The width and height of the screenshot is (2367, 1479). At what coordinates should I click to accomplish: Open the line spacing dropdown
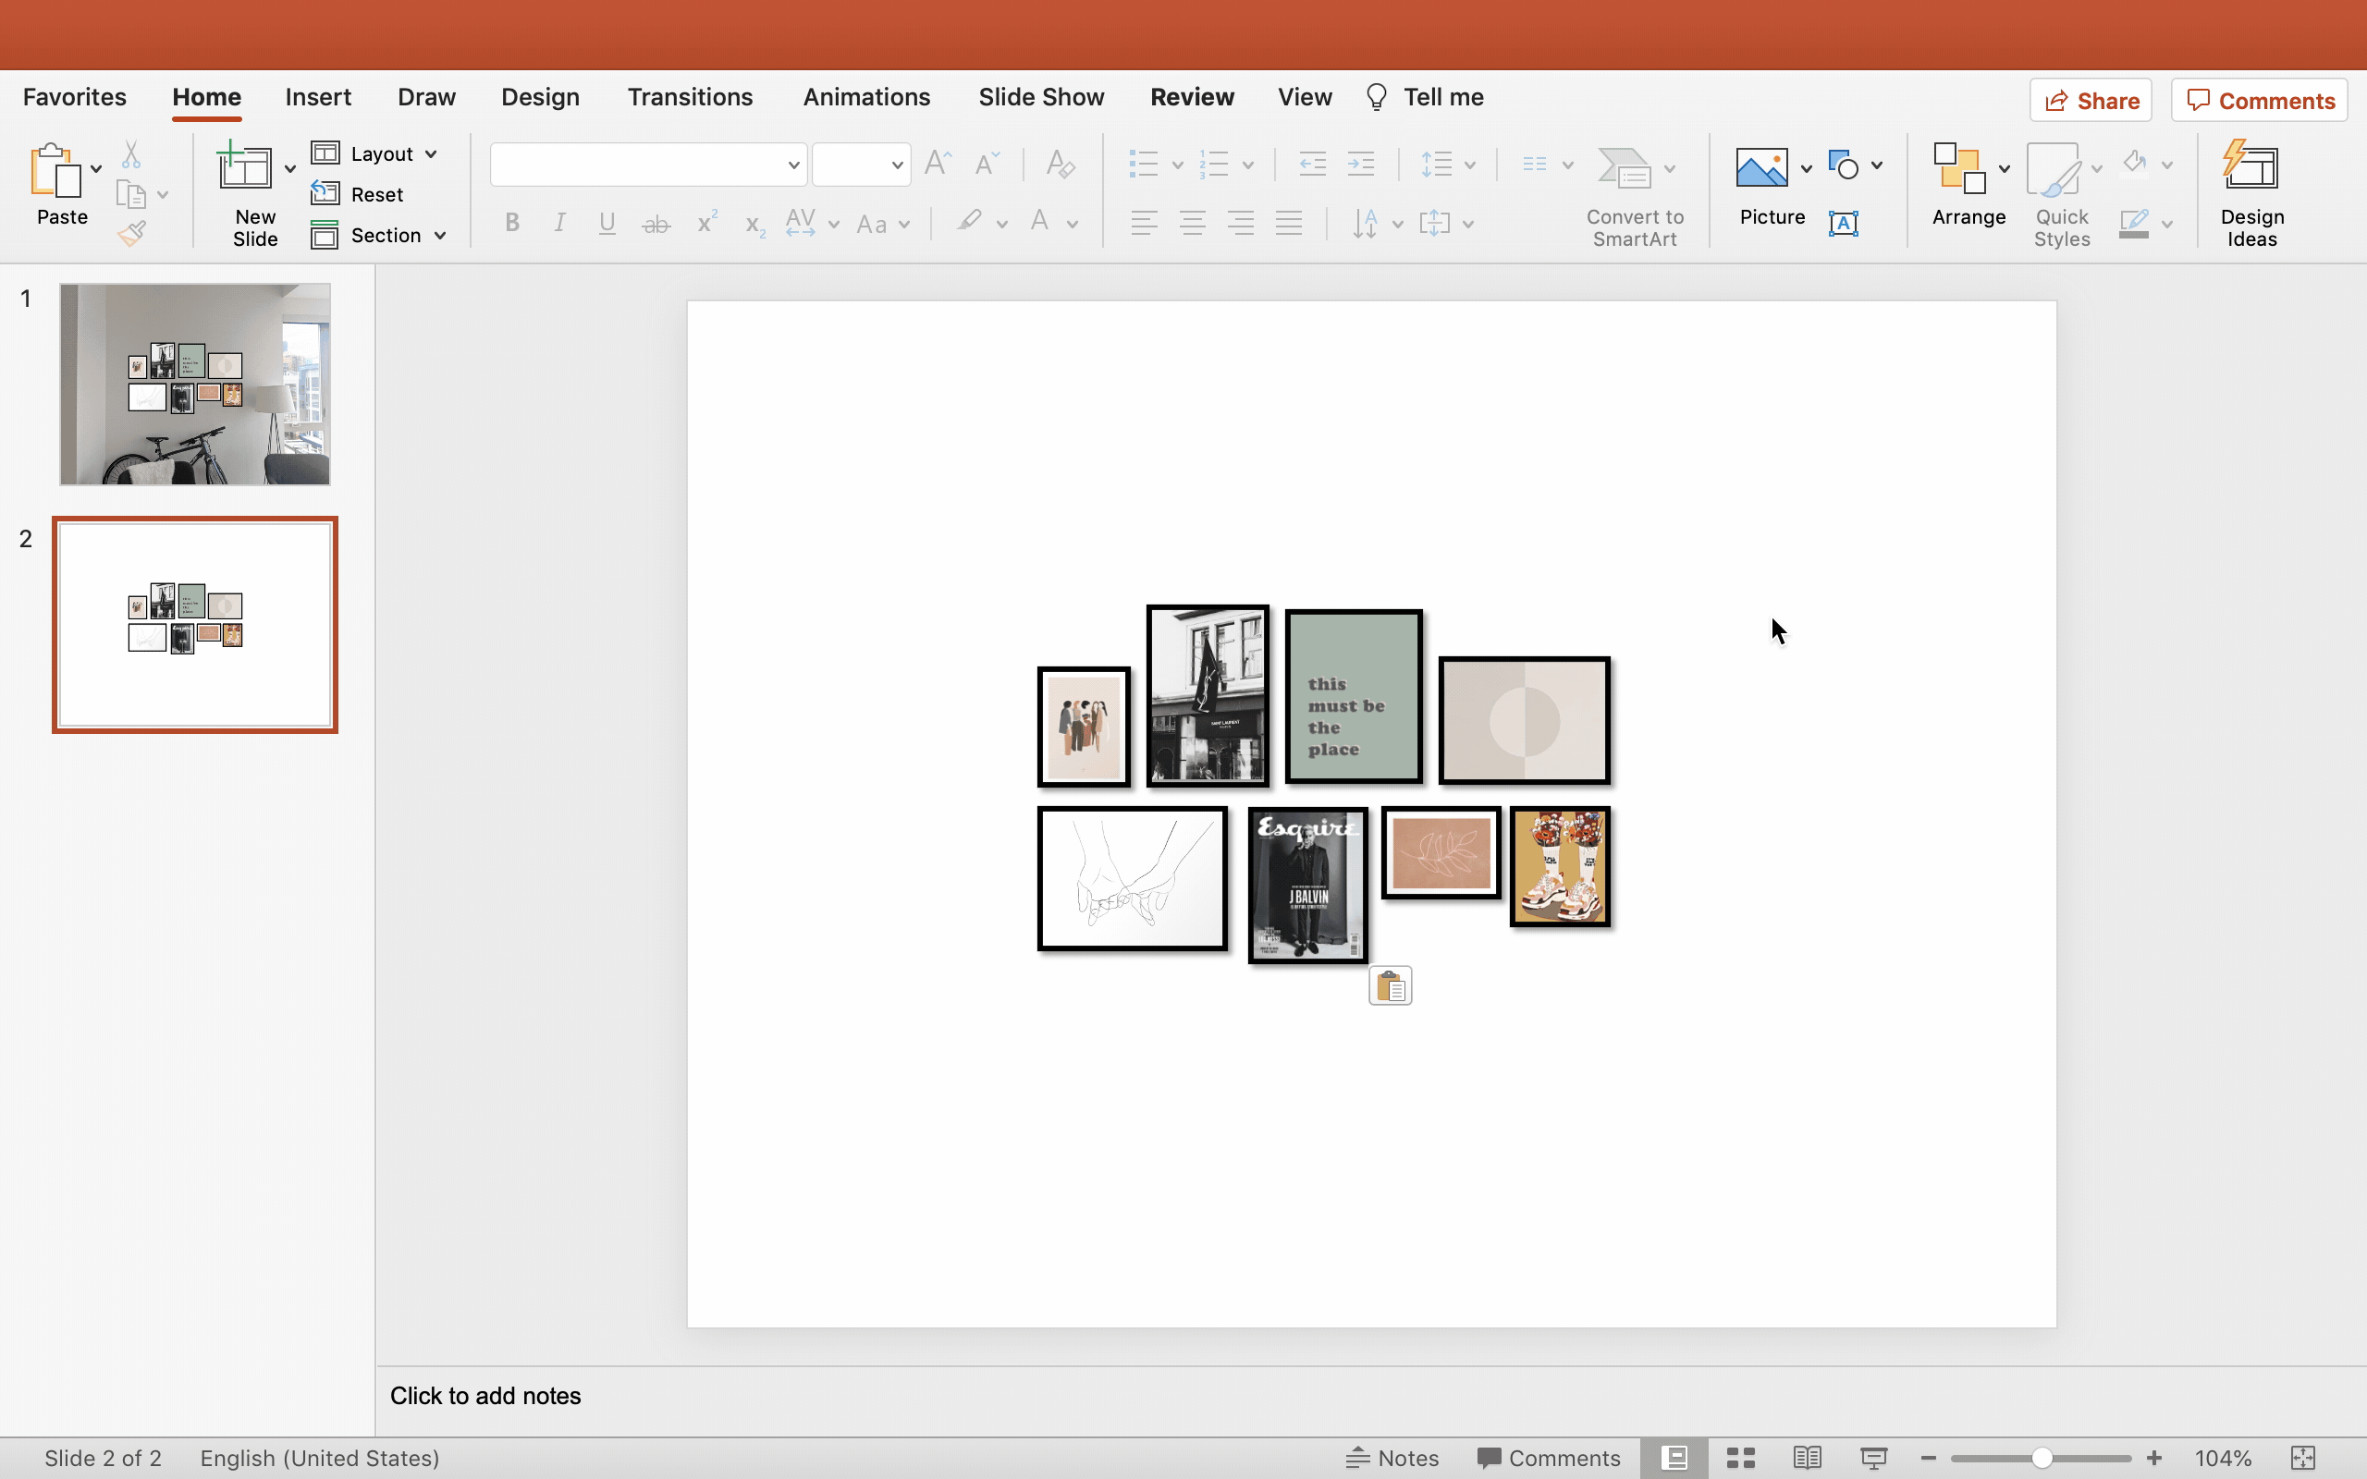click(1447, 165)
